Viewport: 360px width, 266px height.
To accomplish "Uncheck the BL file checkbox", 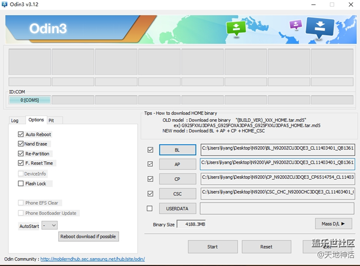I will click(x=151, y=150).
